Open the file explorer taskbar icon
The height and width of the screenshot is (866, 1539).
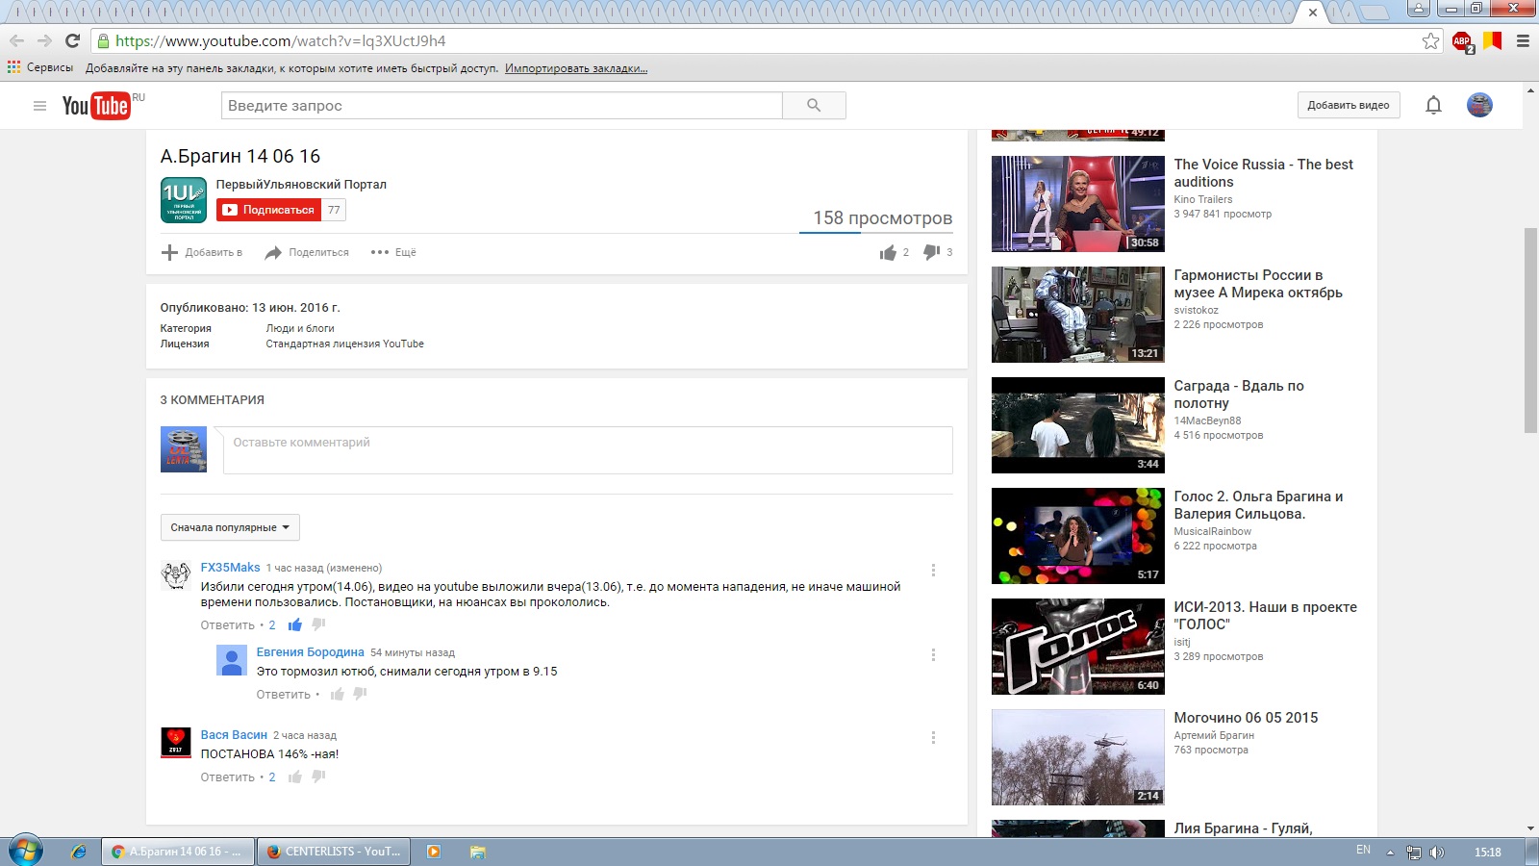point(478,852)
